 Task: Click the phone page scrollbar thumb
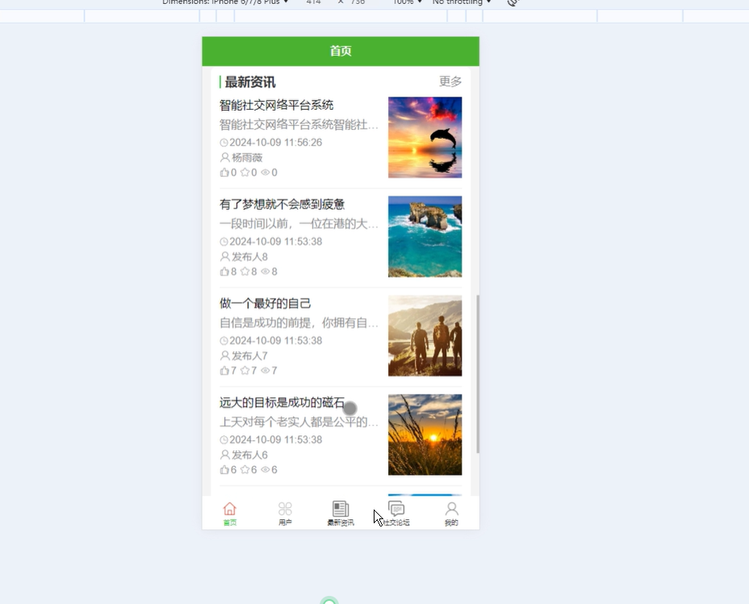click(478, 374)
